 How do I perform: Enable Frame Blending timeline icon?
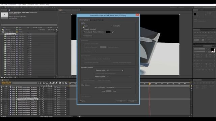click(x=53, y=83)
